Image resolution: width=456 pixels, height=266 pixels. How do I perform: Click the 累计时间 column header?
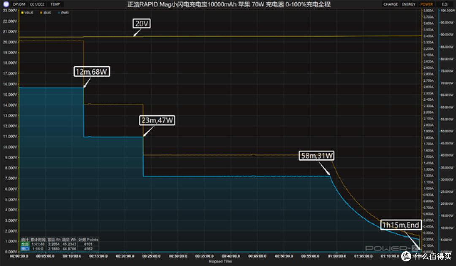tap(38, 239)
